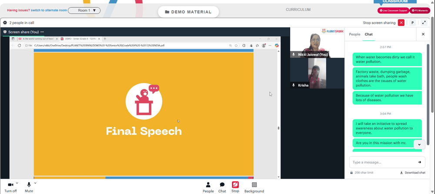Screen dimensions: 435x194
Task: Close the chat side panel
Action: 423,34
